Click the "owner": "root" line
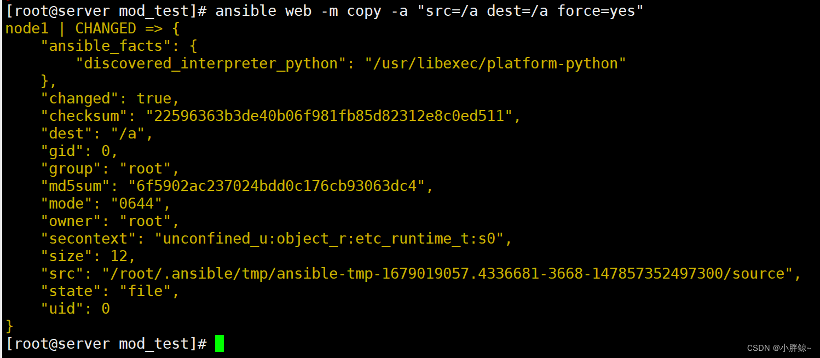This screenshot has width=820, height=358. (x=110, y=221)
